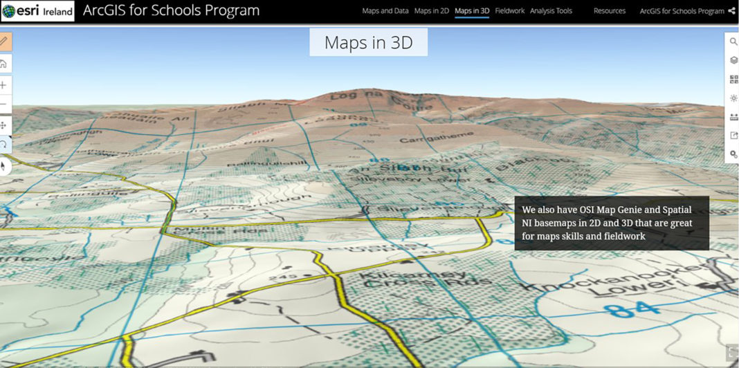Open the layers panel icon

733,60
